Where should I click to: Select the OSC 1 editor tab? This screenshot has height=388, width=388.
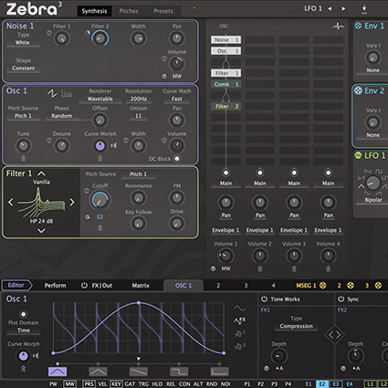184,286
